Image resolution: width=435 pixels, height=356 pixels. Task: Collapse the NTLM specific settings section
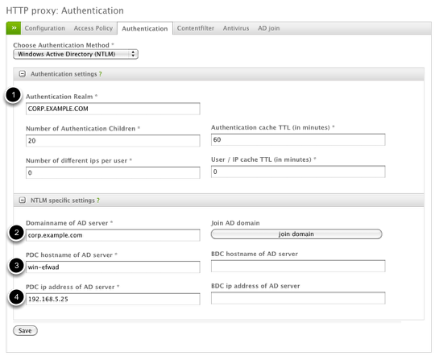(23, 200)
